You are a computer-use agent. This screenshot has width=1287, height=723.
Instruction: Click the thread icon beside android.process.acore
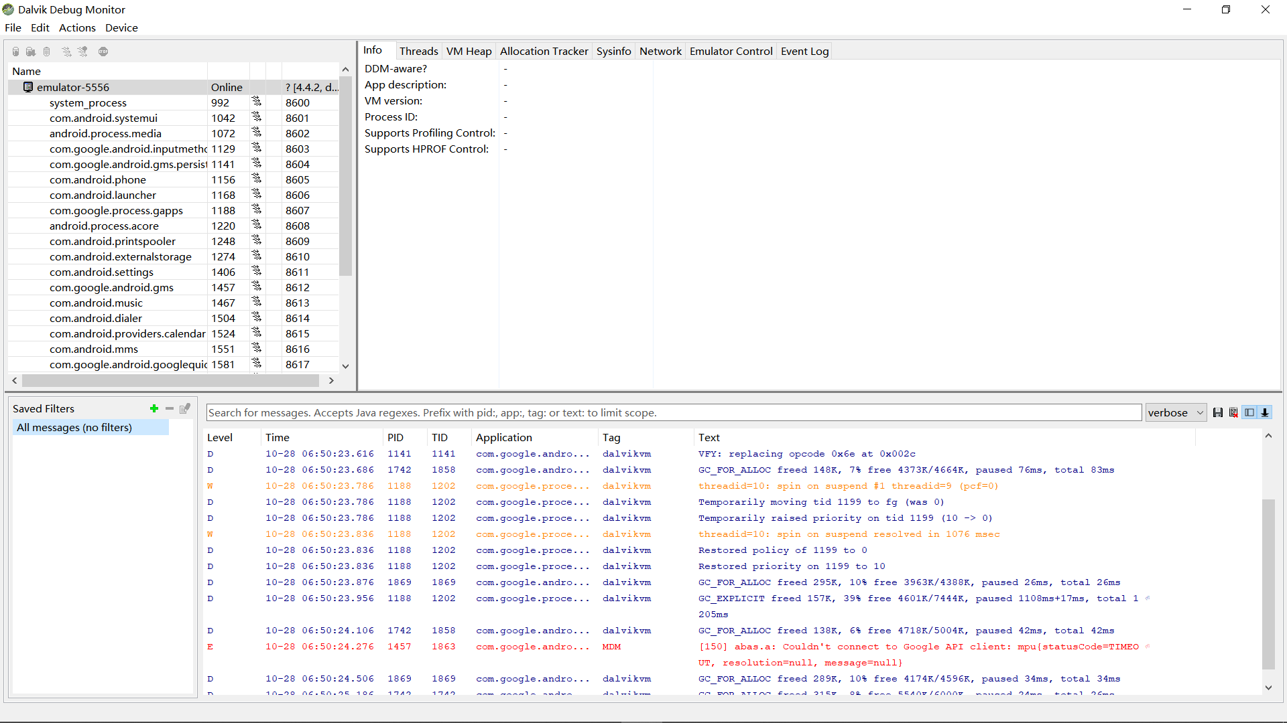point(257,226)
